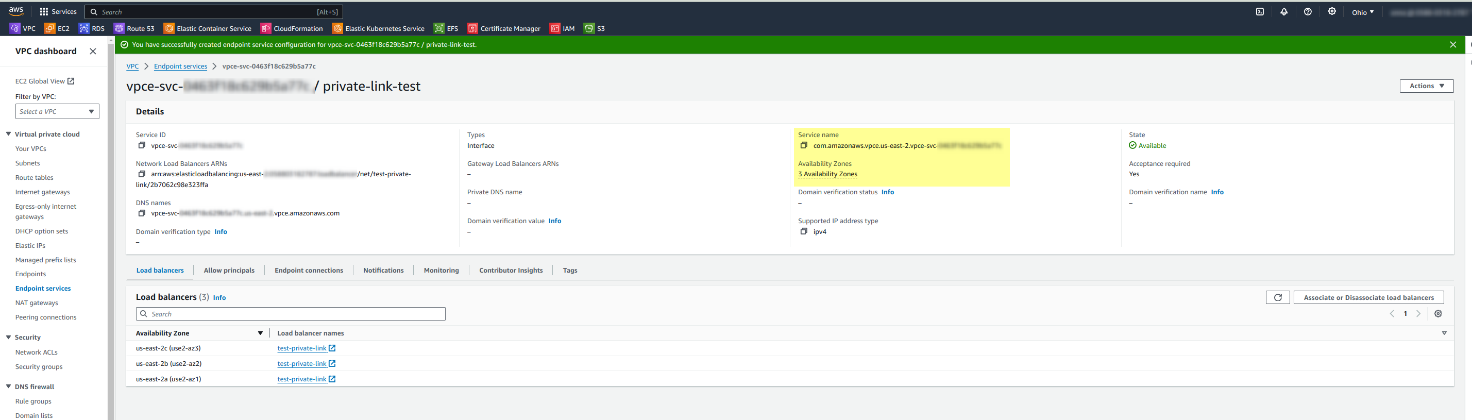Open CloudShell terminal icon in header
Screen dimensions: 1472x420
pyautogui.click(x=1259, y=12)
